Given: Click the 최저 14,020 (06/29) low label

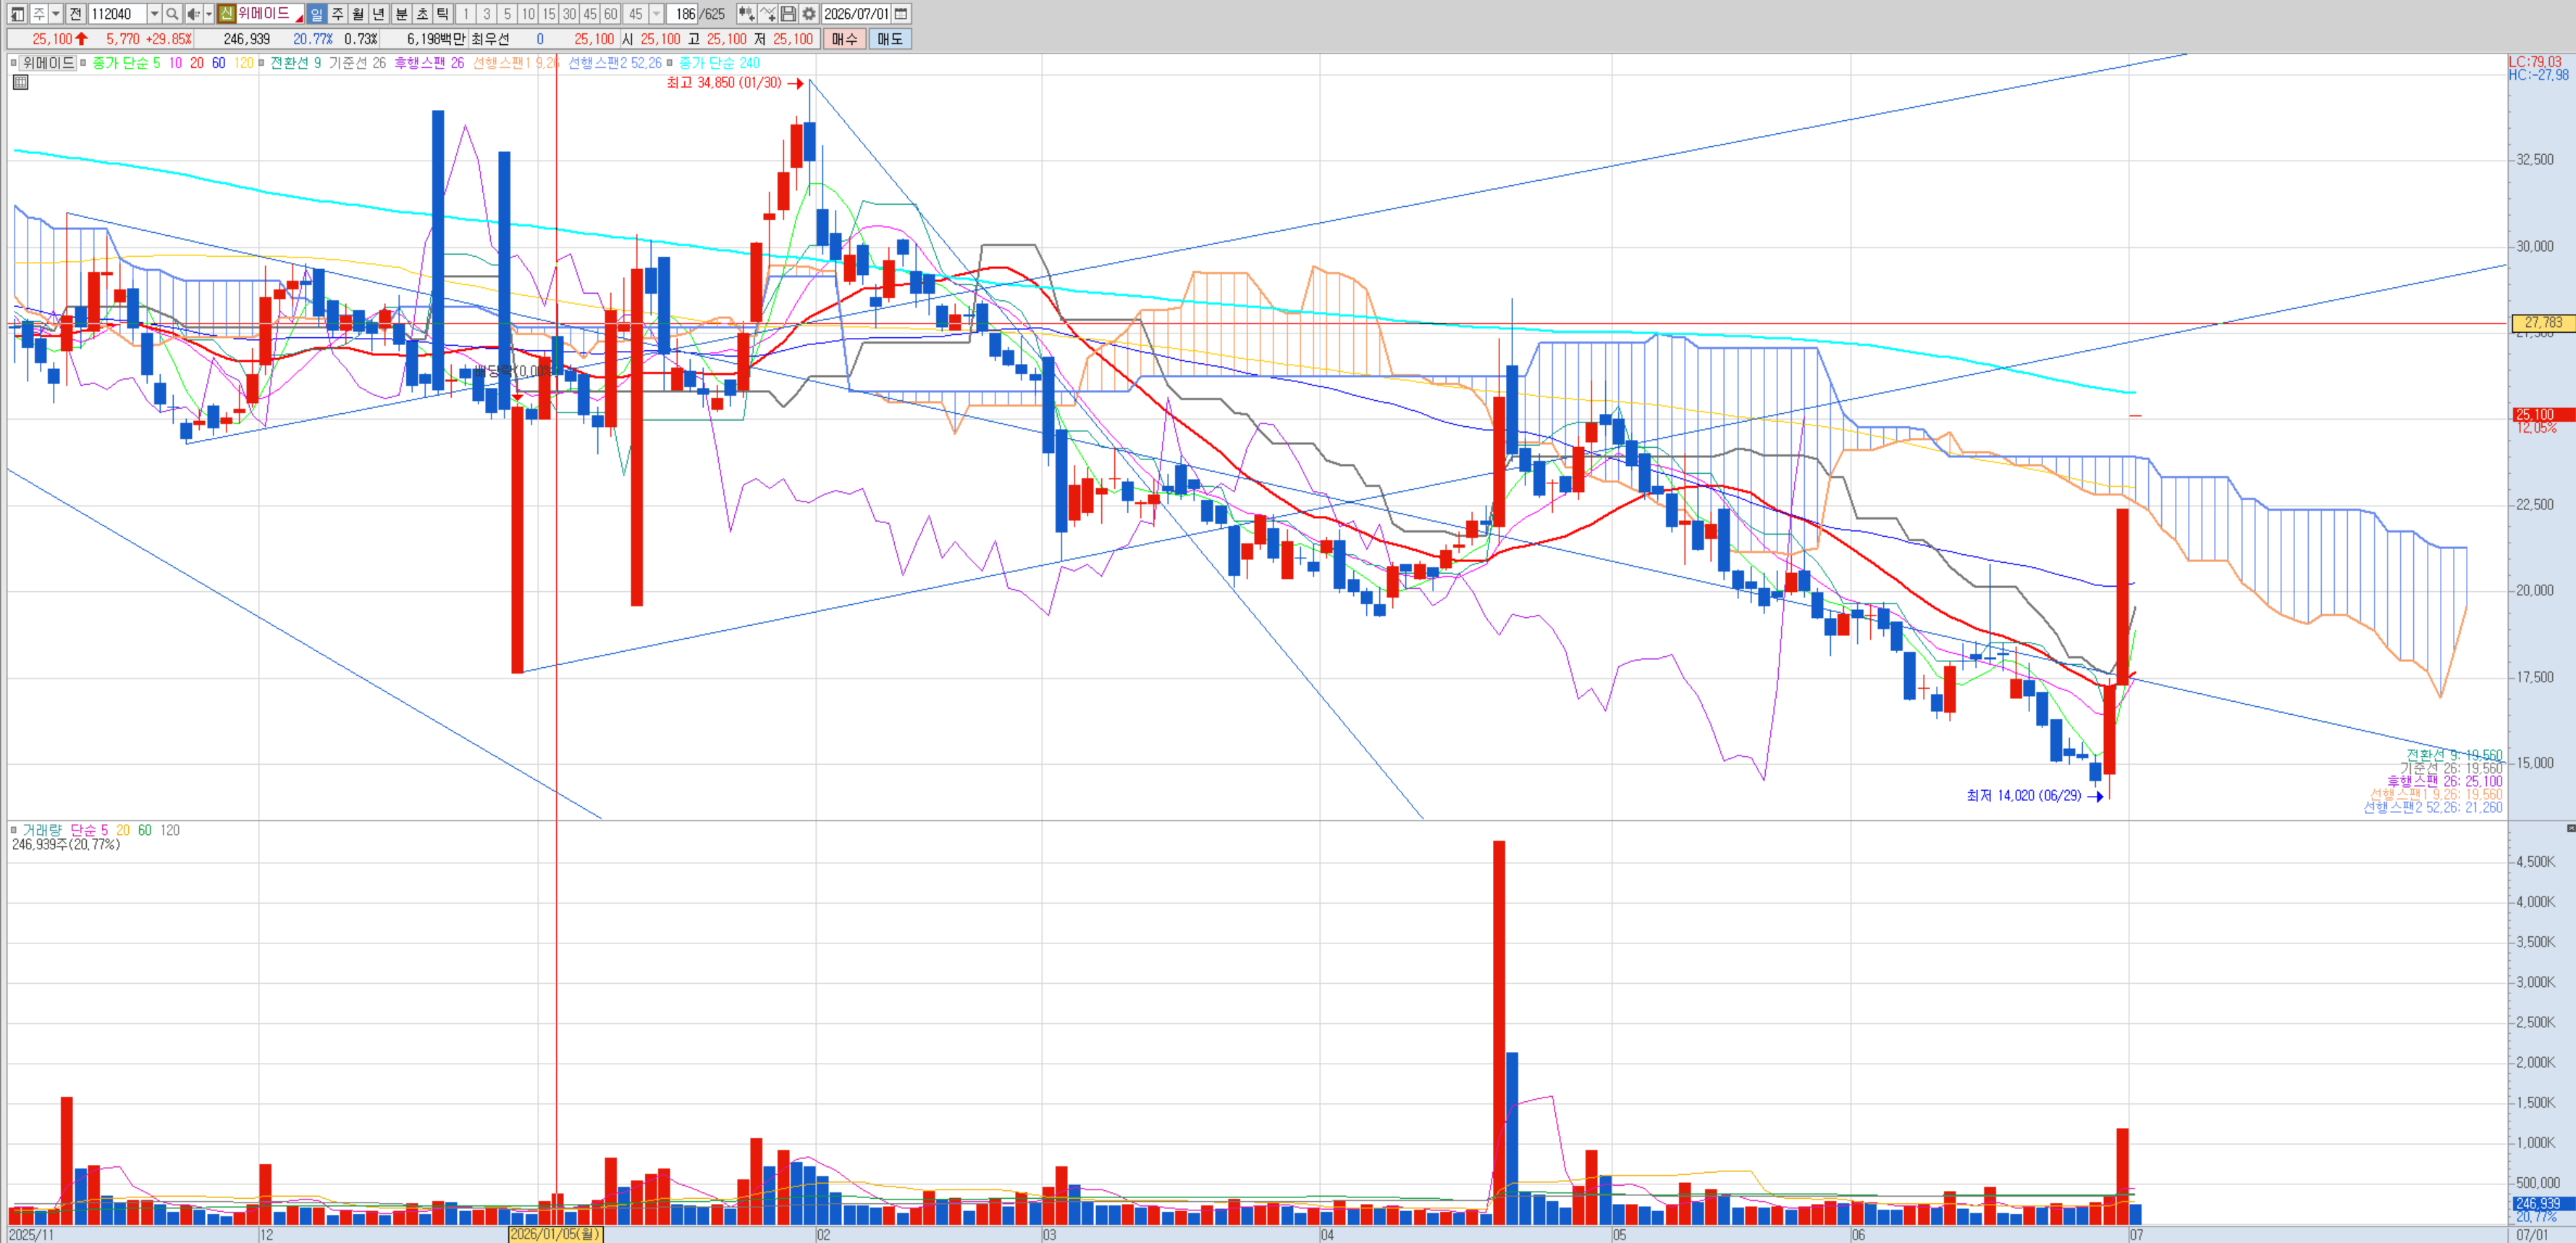Looking at the screenshot, I should point(2023,795).
